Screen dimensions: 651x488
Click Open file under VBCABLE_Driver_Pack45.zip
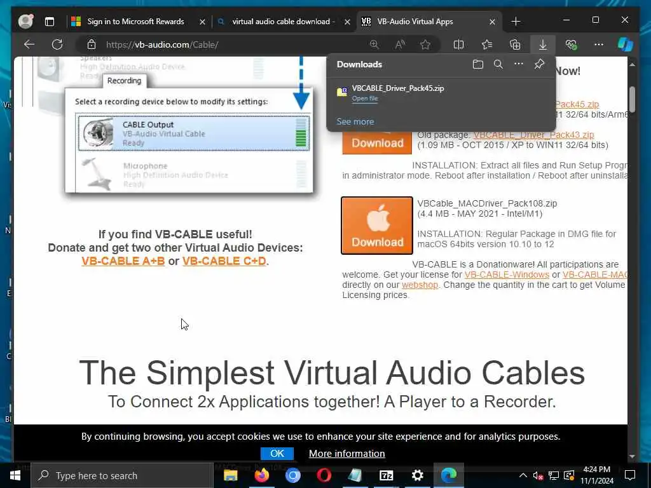click(x=364, y=98)
